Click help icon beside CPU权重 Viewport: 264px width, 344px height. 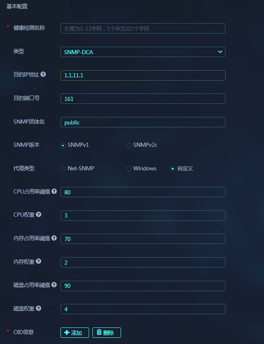click(39, 215)
